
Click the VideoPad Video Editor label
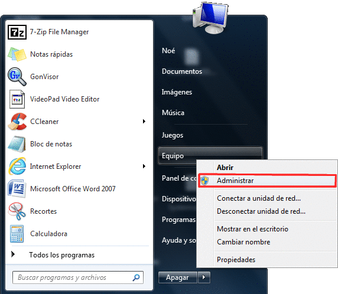tap(64, 99)
